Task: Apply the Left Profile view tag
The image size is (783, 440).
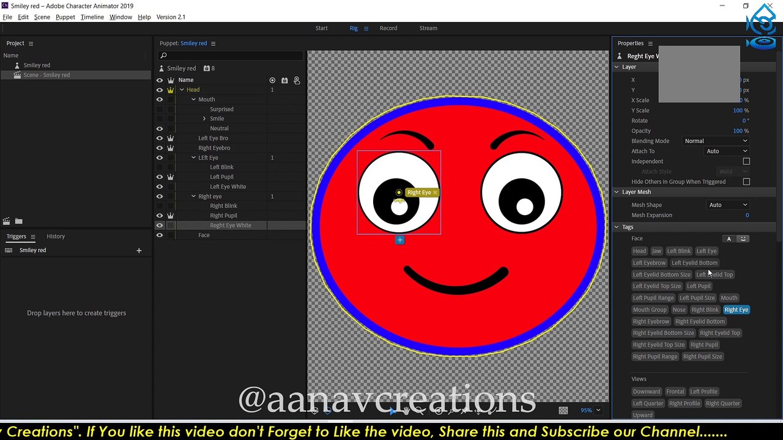Action: pyautogui.click(x=703, y=392)
